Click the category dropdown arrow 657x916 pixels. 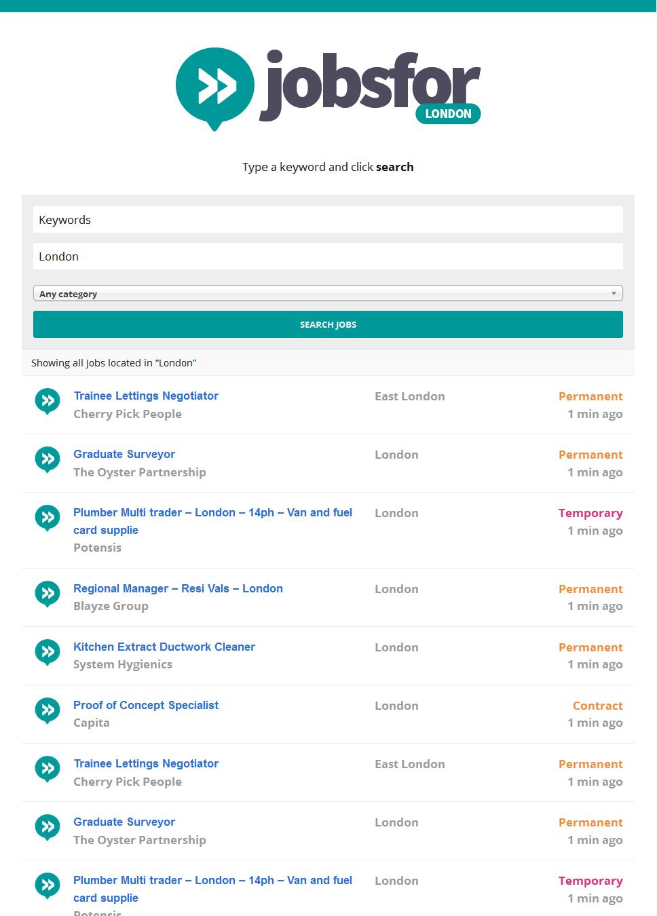coord(614,292)
